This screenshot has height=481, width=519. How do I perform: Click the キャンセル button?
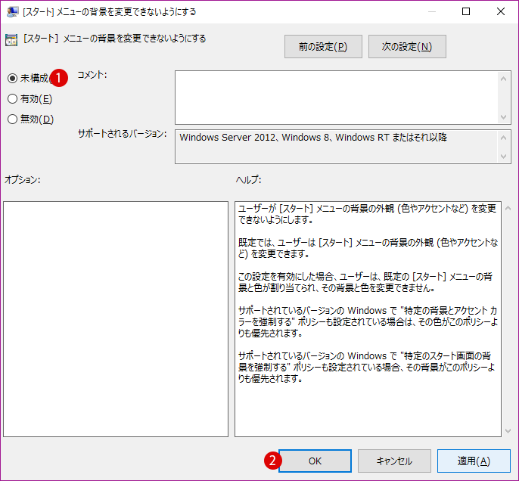pos(394,461)
